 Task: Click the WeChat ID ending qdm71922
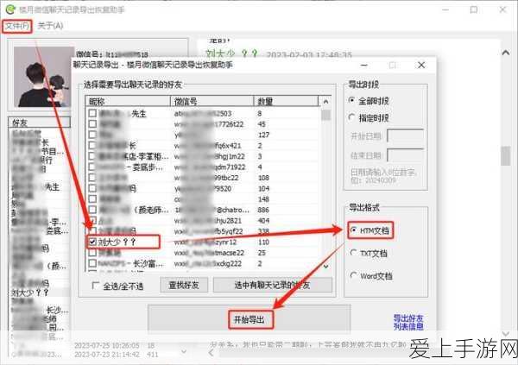click(x=210, y=167)
